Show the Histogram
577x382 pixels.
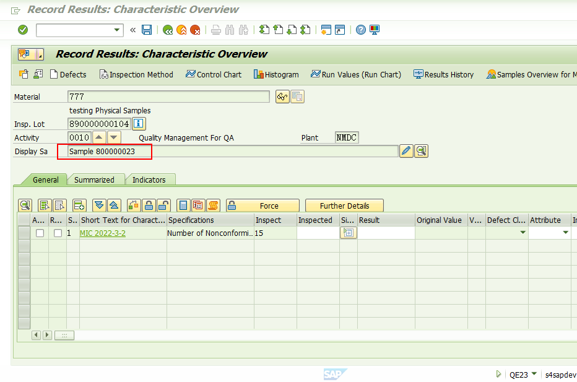[x=276, y=74]
